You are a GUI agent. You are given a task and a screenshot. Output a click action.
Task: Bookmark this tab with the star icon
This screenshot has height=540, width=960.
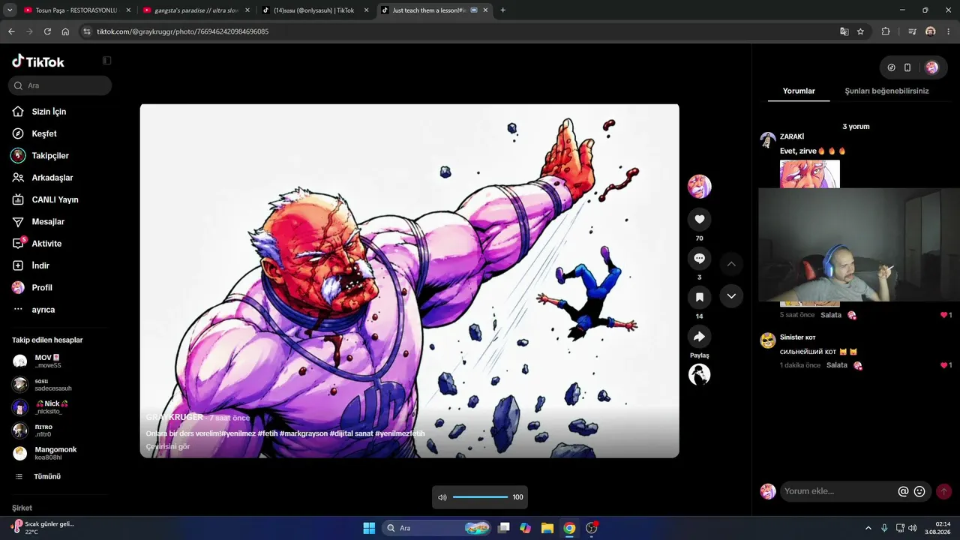(x=860, y=31)
